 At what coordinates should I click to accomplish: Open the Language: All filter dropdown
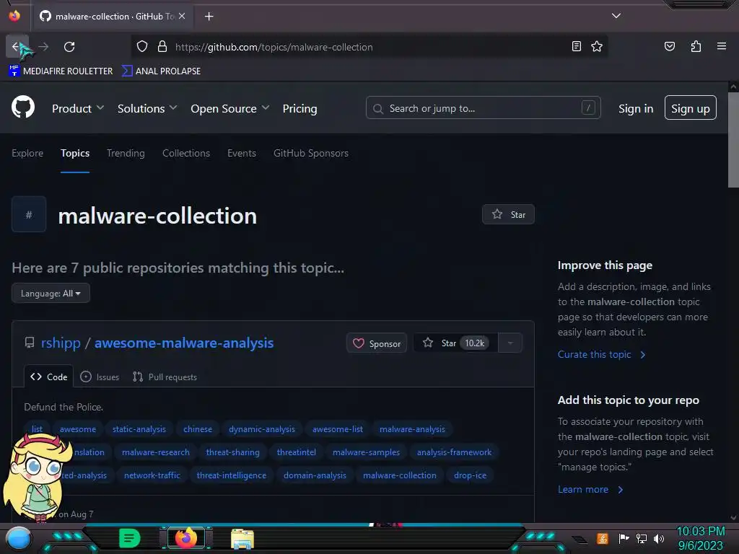pos(51,293)
